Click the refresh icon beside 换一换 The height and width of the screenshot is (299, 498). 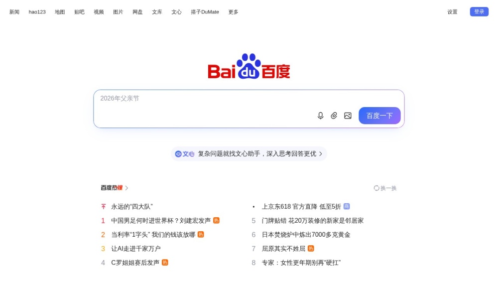click(x=376, y=188)
